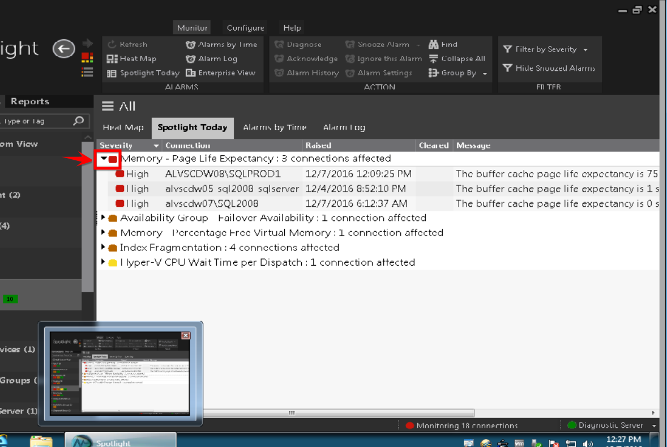The width and height of the screenshot is (667, 447).
Task: Open Spotlight Today from the ribbon
Action: [143, 73]
